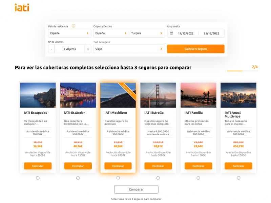The image size is (271, 203).
Task: Contratar the IATI Familia insurance
Action: point(198,166)
